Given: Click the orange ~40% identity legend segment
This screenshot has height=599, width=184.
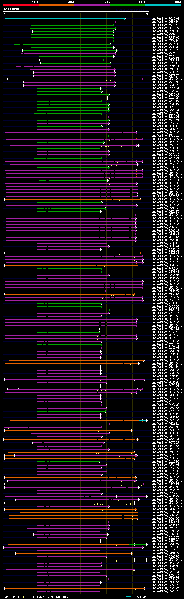Looking at the screenshot, I should pos(56,5).
